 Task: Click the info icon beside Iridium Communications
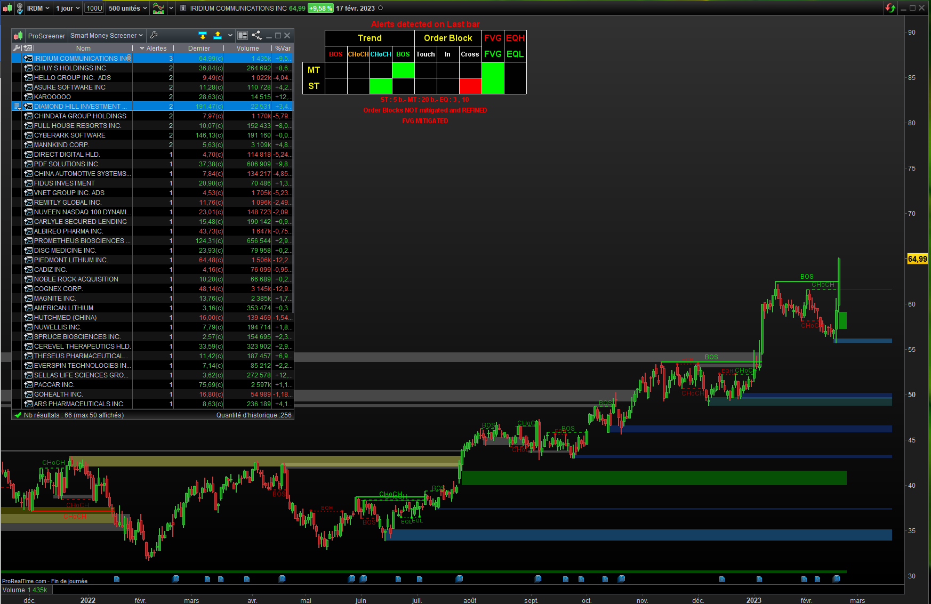point(183,8)
